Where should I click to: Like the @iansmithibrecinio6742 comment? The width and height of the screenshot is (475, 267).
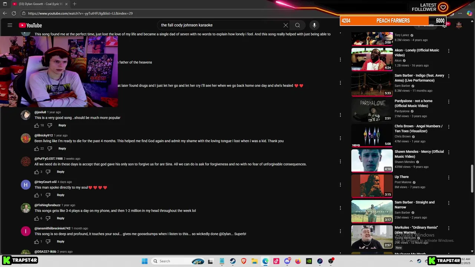pyautogui.click(x=37, y=242)
